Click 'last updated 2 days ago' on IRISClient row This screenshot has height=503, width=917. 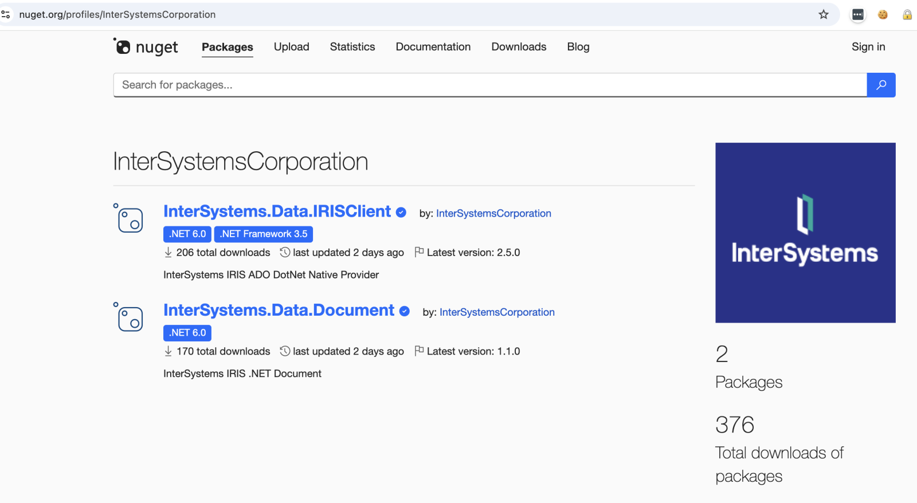[x=348, y=253]
